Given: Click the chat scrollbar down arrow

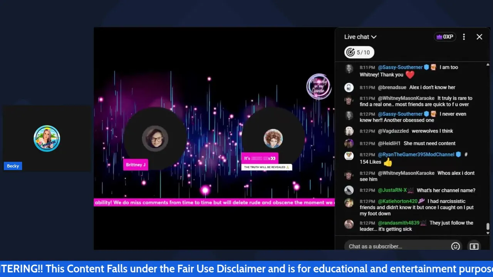Looking at the screenshot, I should coord(488,233).
